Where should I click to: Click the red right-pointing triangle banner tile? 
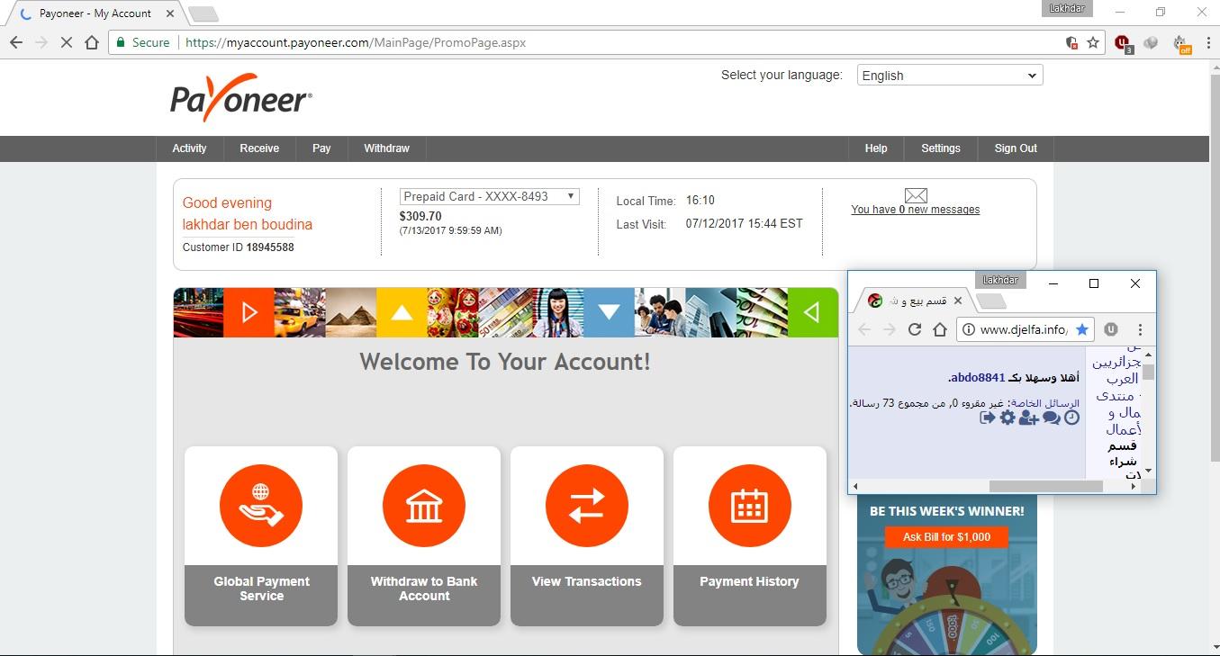(249, 312)
